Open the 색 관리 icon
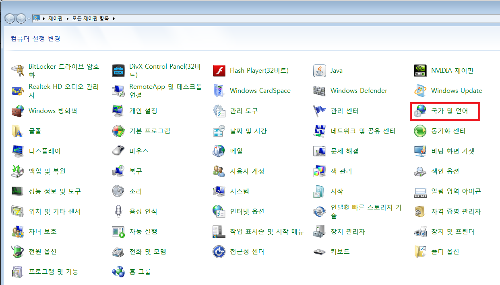 (x=320, y=171)
